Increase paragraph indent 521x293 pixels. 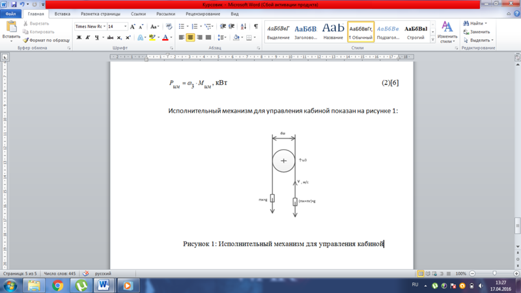click(x=232, y=27)
